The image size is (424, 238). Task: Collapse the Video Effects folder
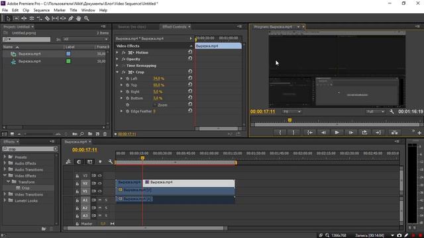click(x=5, y=175)
